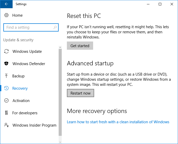Click the More recovery options heading

pyautogui.click(x=97, y=111)
